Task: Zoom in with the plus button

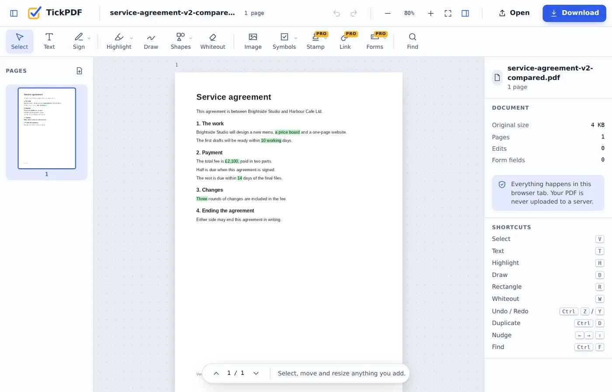Action: click(x=431, y=13)
